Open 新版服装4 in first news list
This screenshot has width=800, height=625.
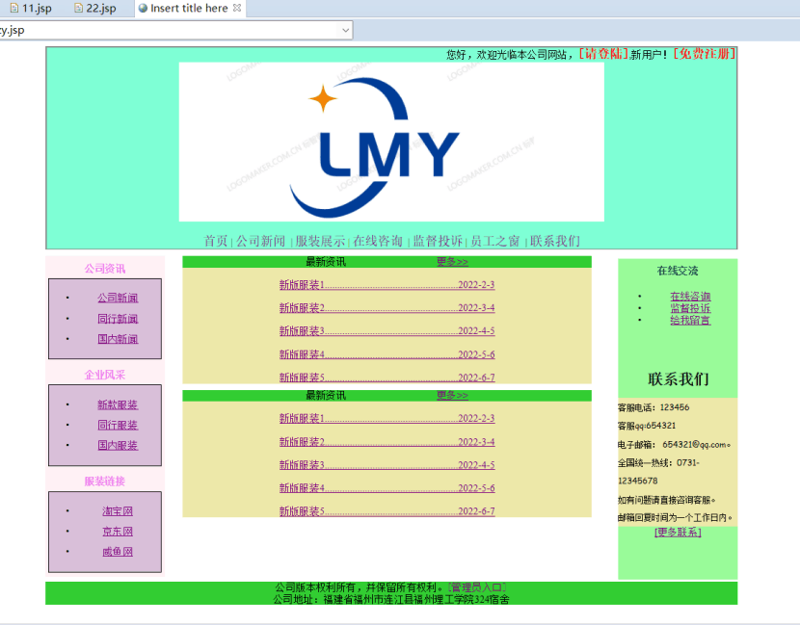(387, 354)
